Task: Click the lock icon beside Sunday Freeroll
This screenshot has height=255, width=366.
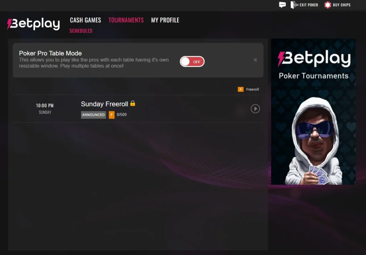Action: coord(133,104)
